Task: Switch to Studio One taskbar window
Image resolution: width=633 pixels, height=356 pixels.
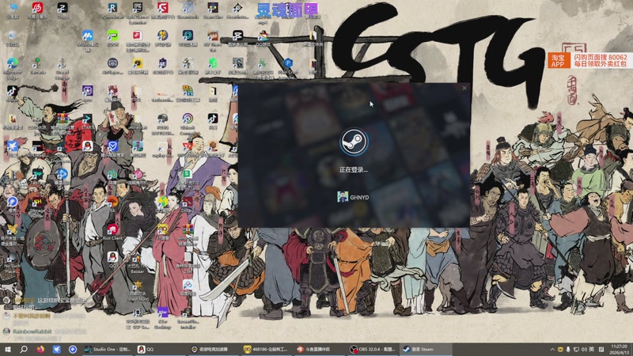Action: [x=108, y=349]
